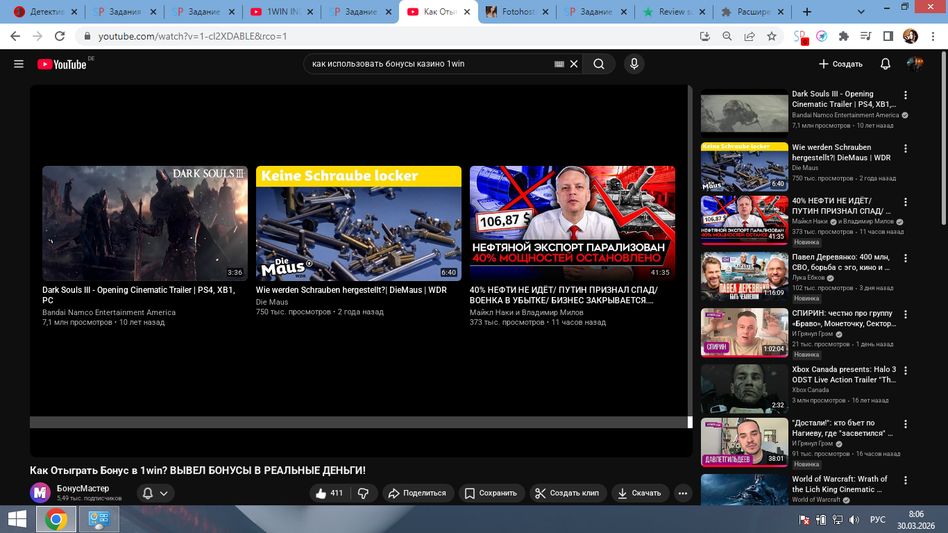Open the on-screen keyboard icon in search box
This screenshot has width=948, height=533.
(x=559, y=64)
